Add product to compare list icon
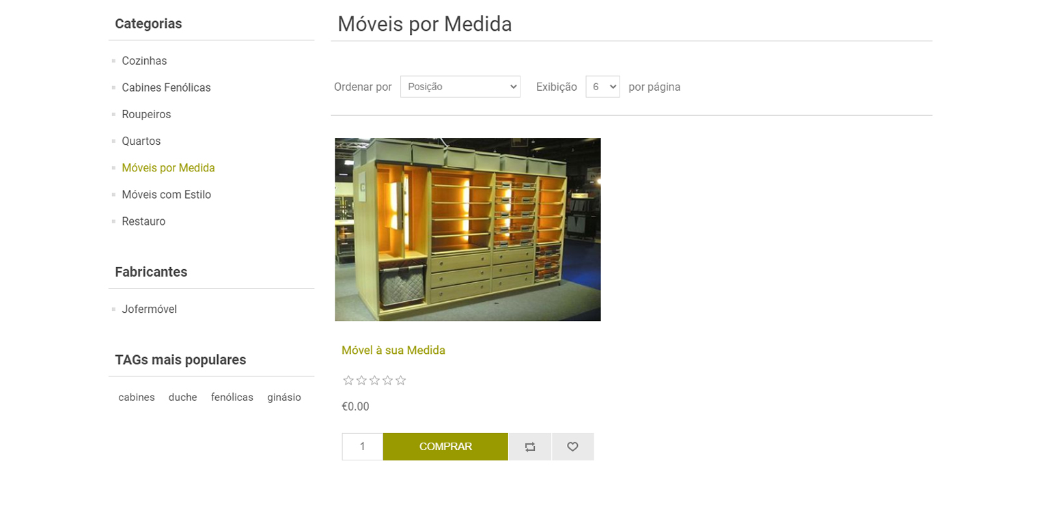The image size is (1041, 513). pos(530,447)
